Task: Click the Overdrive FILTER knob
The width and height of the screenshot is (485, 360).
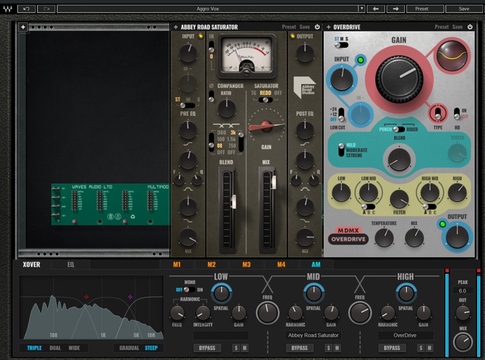Action: (x=400, y=199)
